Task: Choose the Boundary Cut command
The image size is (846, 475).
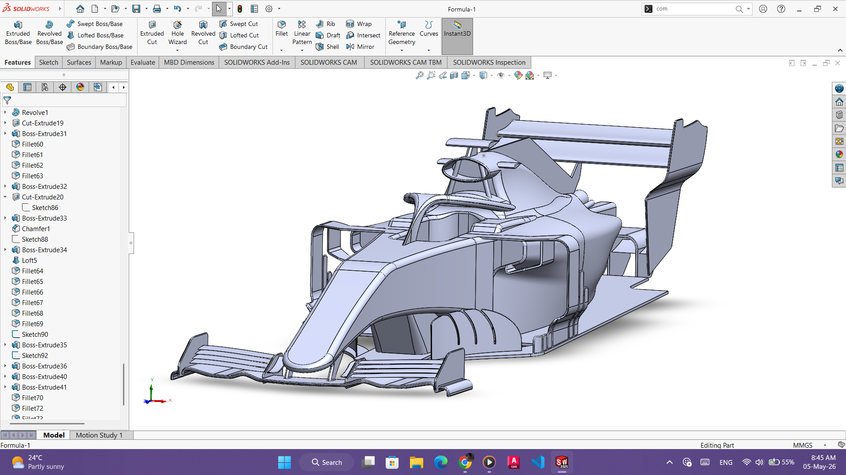Action: point(244,47)
